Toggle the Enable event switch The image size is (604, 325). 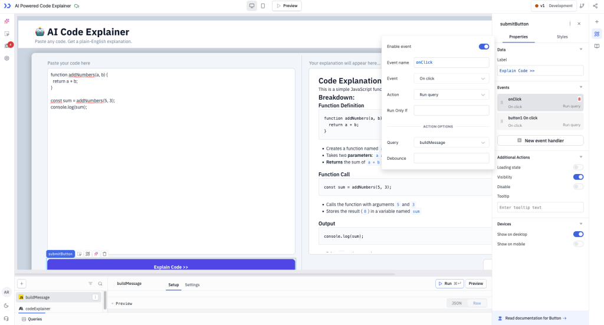(484, 47)
